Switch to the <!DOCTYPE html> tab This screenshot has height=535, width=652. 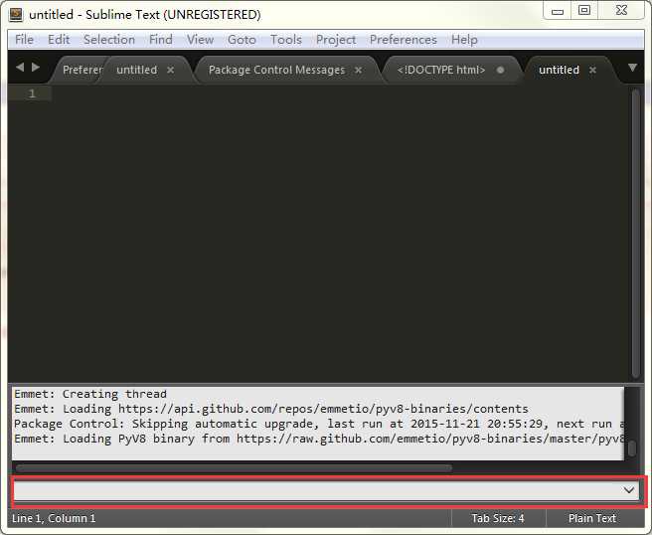441,70
